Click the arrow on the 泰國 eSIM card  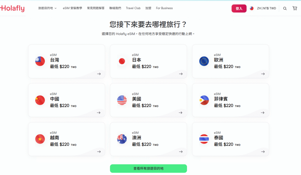[263, 152]
